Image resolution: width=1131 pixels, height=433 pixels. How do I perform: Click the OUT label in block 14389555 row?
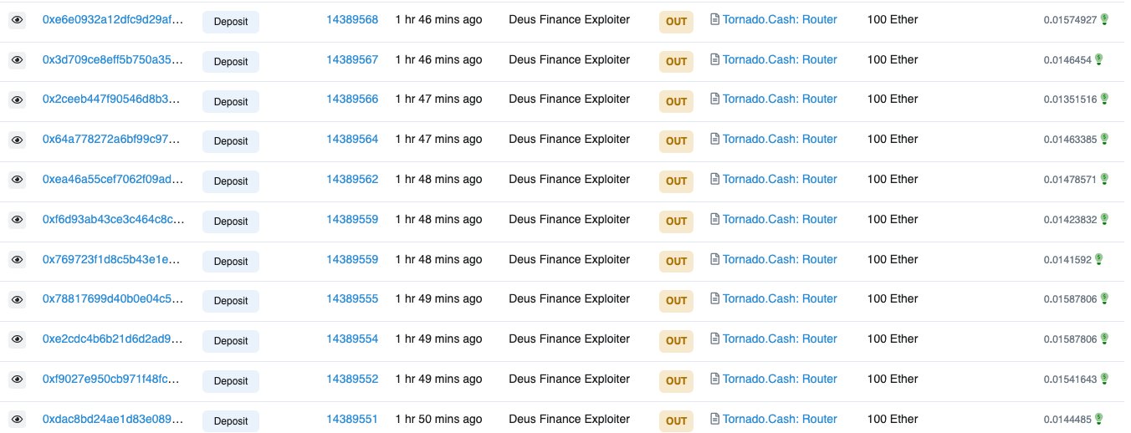click(676, 301)
